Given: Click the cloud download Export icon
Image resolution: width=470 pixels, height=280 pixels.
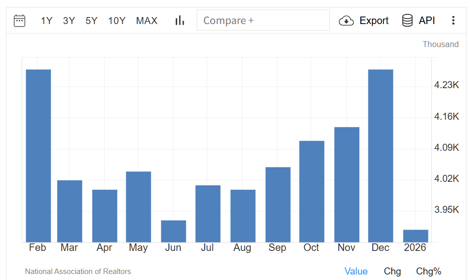Looking at the screenshot, I should click(x=346, y=21).
